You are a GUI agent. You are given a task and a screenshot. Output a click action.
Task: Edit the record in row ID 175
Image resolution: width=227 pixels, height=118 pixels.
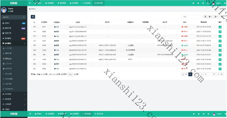click(220, 27)
